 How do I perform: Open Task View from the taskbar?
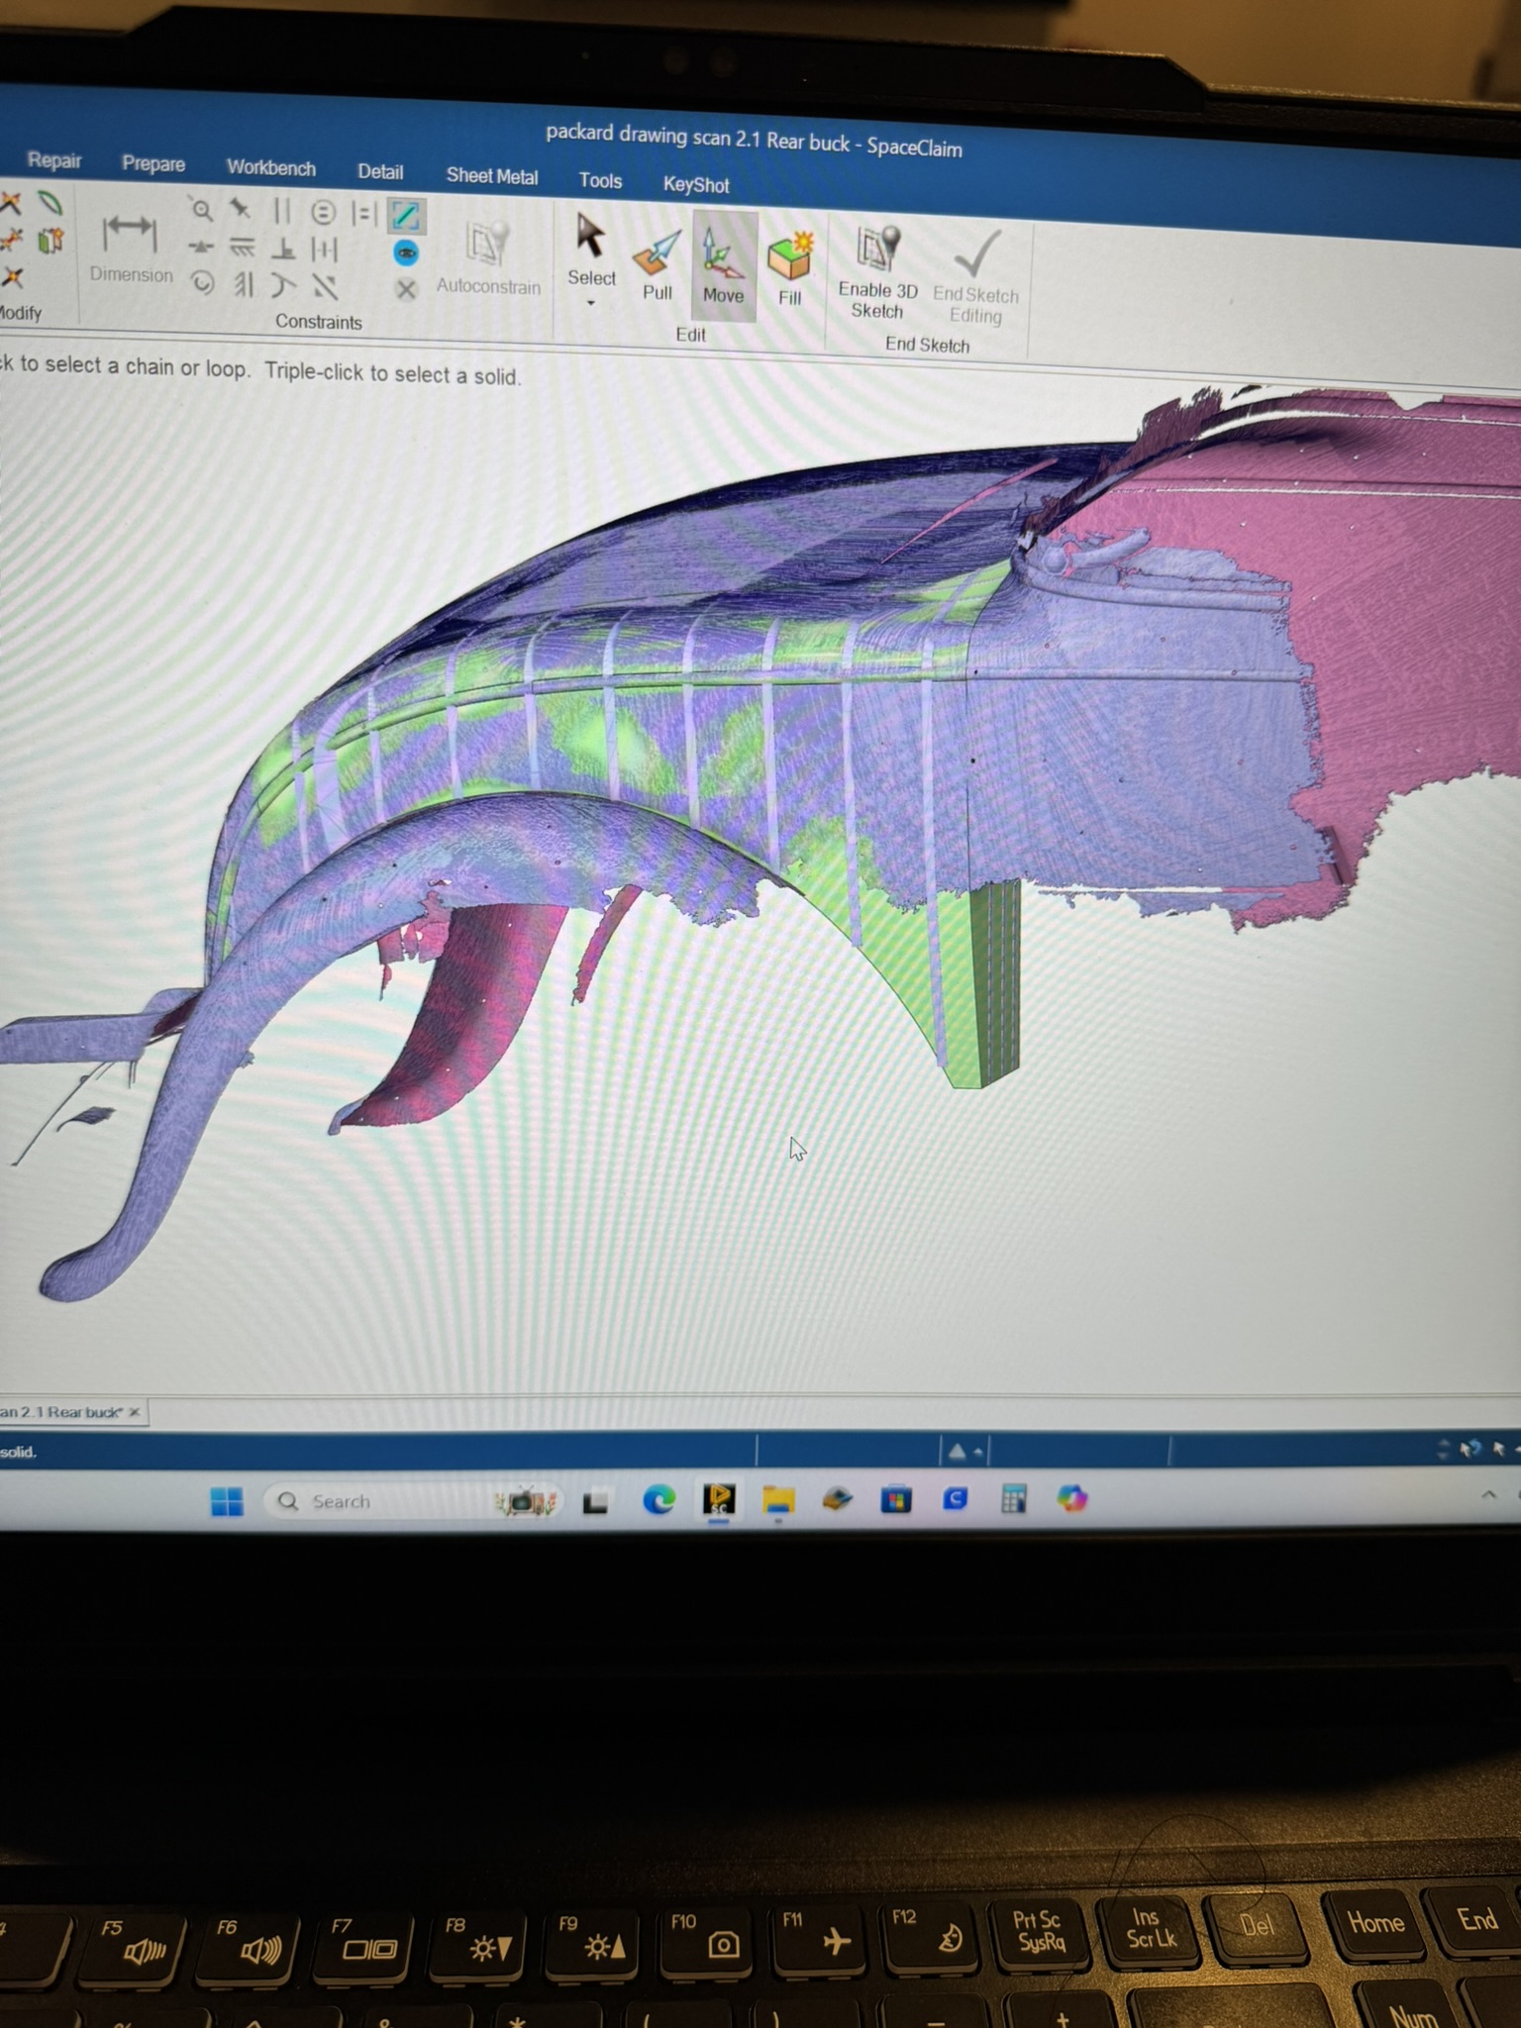595,1502
